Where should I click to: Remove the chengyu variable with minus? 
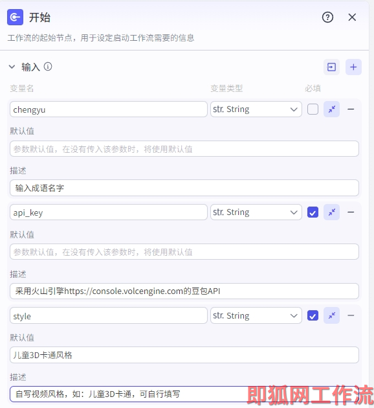click(351, 109)
